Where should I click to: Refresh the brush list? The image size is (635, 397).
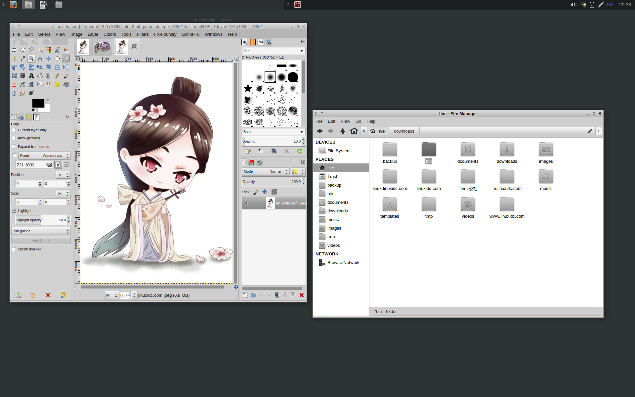[300, 151]
